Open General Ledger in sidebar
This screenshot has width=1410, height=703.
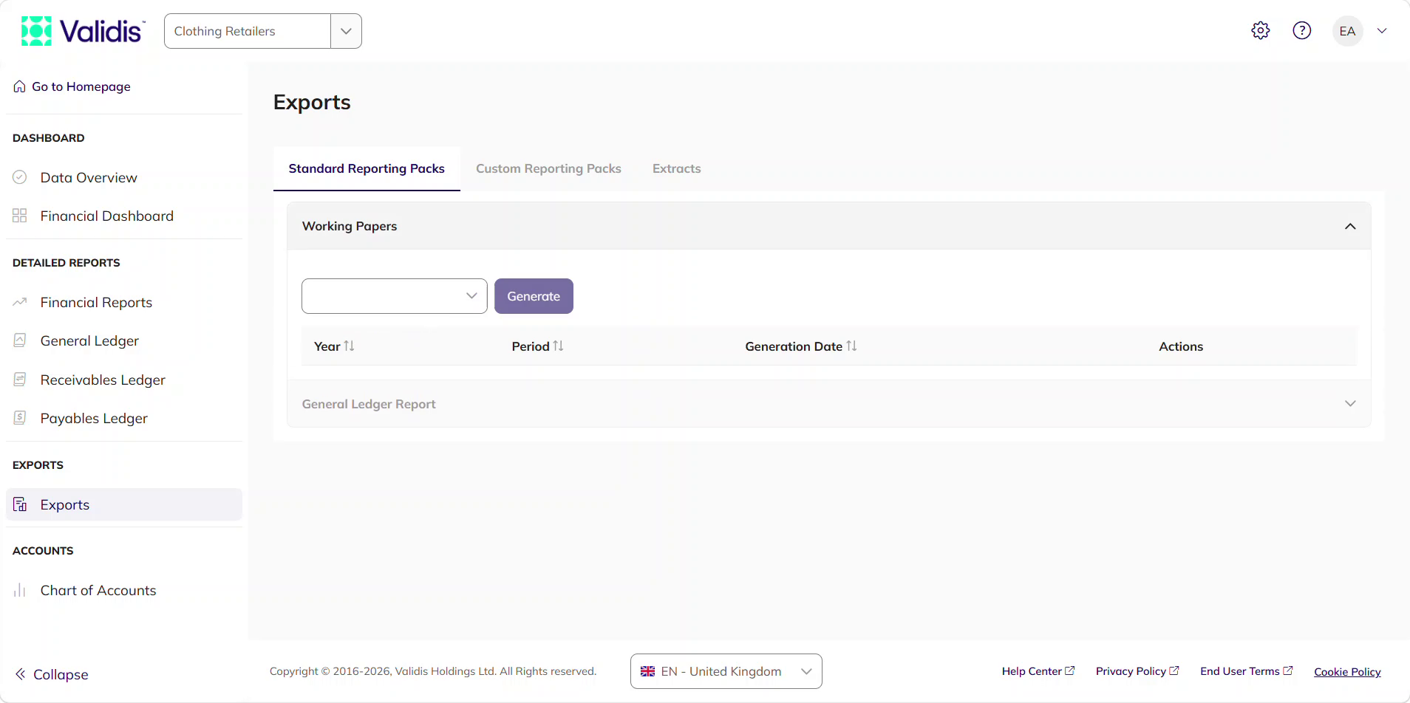tap(89, 340)
